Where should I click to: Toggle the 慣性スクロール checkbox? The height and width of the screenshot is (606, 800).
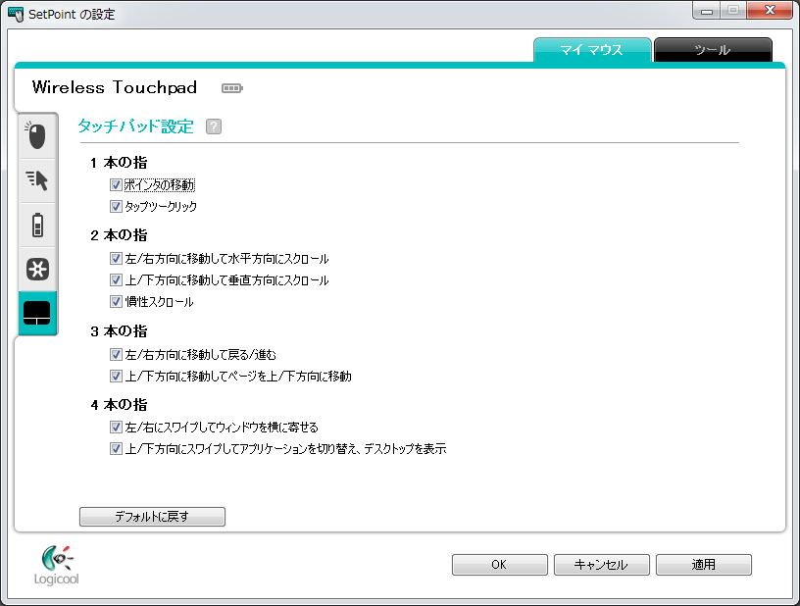coord(116,302)
